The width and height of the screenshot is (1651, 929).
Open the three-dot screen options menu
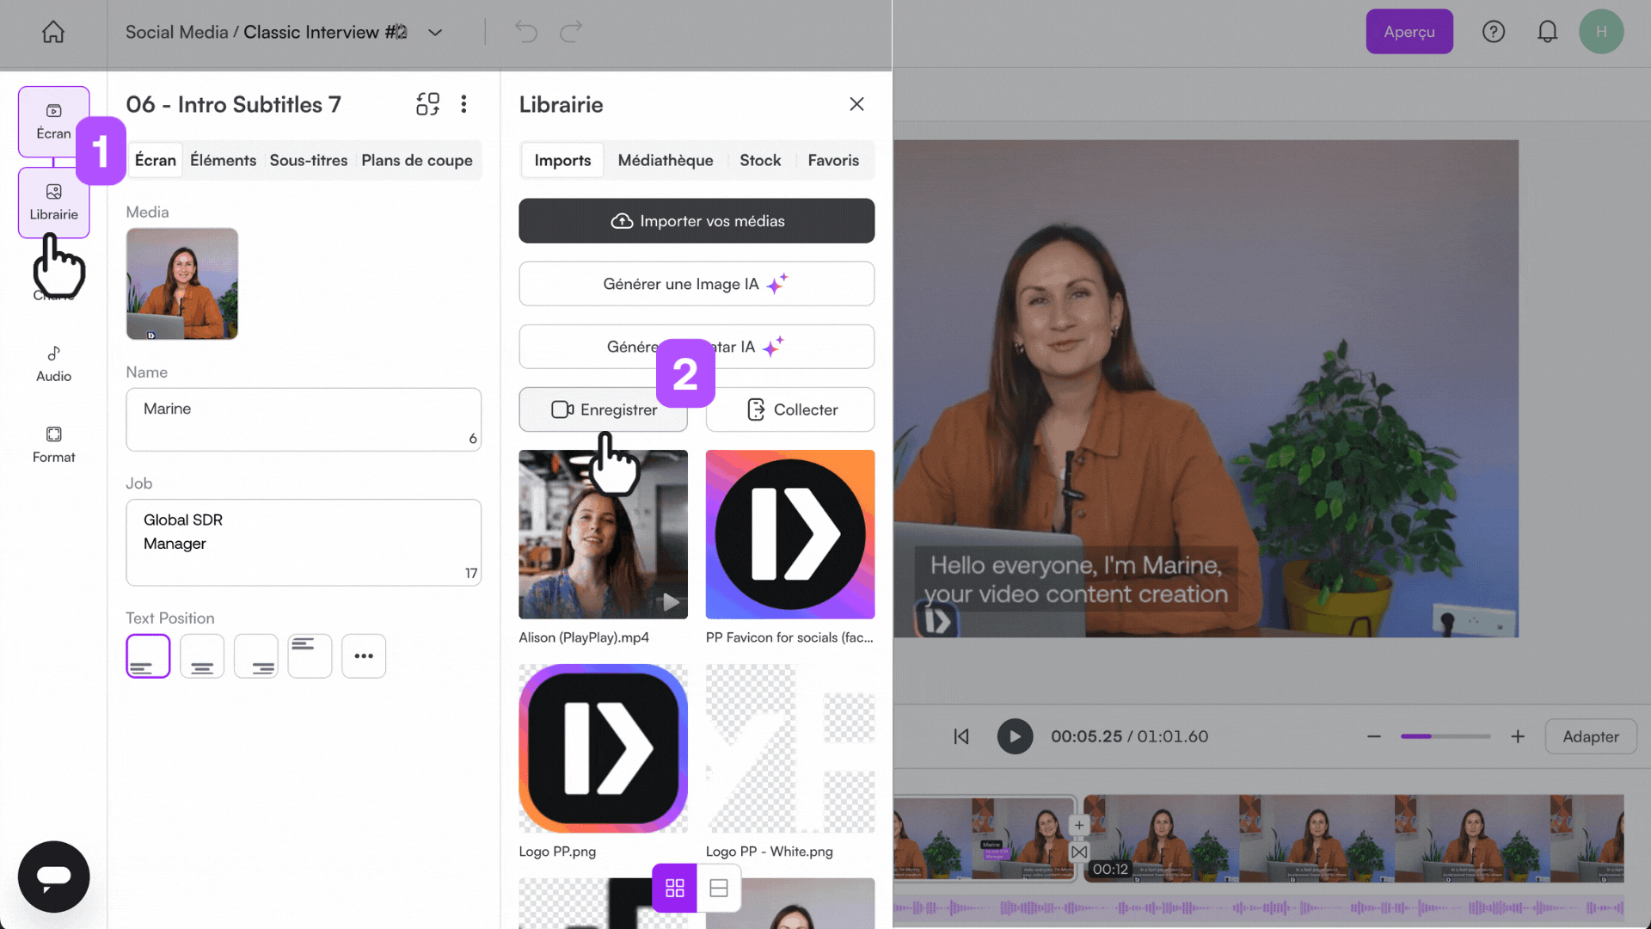tap(463, 104)
